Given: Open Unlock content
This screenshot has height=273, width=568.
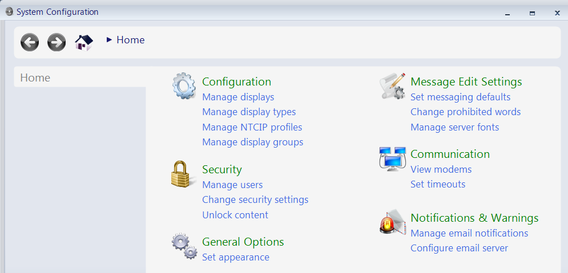Looking at the screenshot, I should click(x=235, y=215).
